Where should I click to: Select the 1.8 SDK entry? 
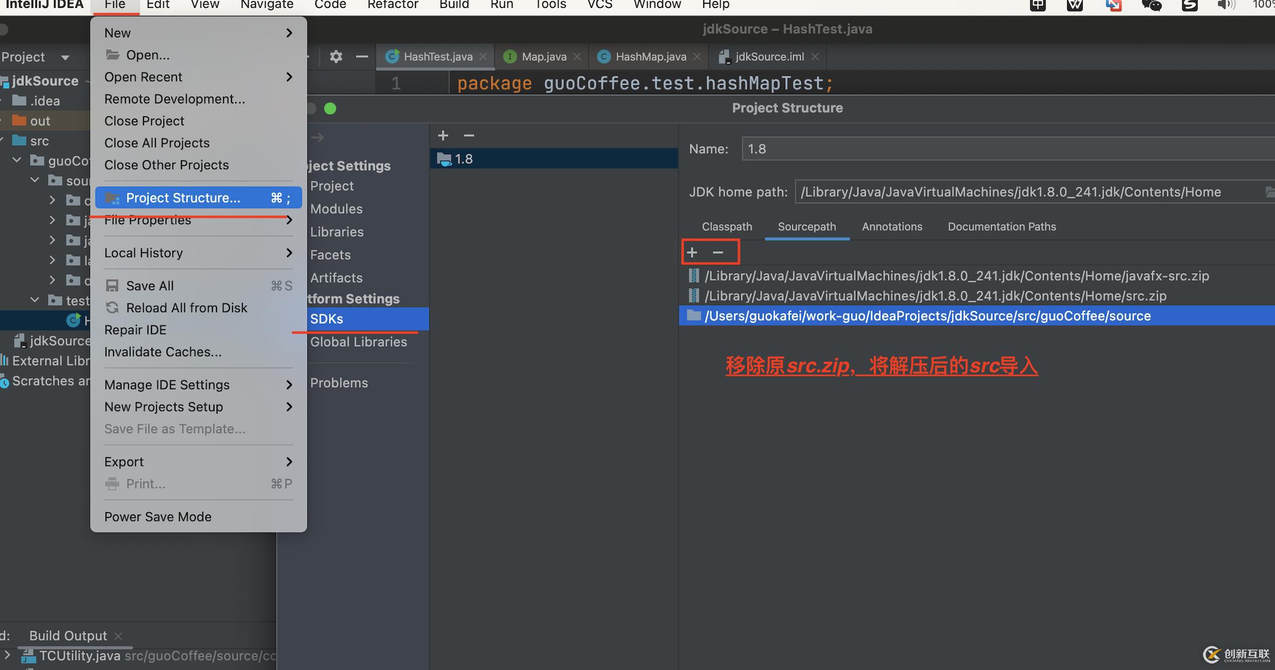(554, 159)
